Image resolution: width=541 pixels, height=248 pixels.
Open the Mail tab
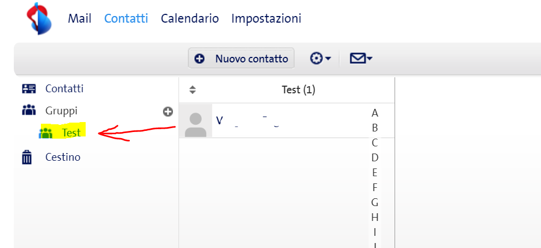[80, 18]
